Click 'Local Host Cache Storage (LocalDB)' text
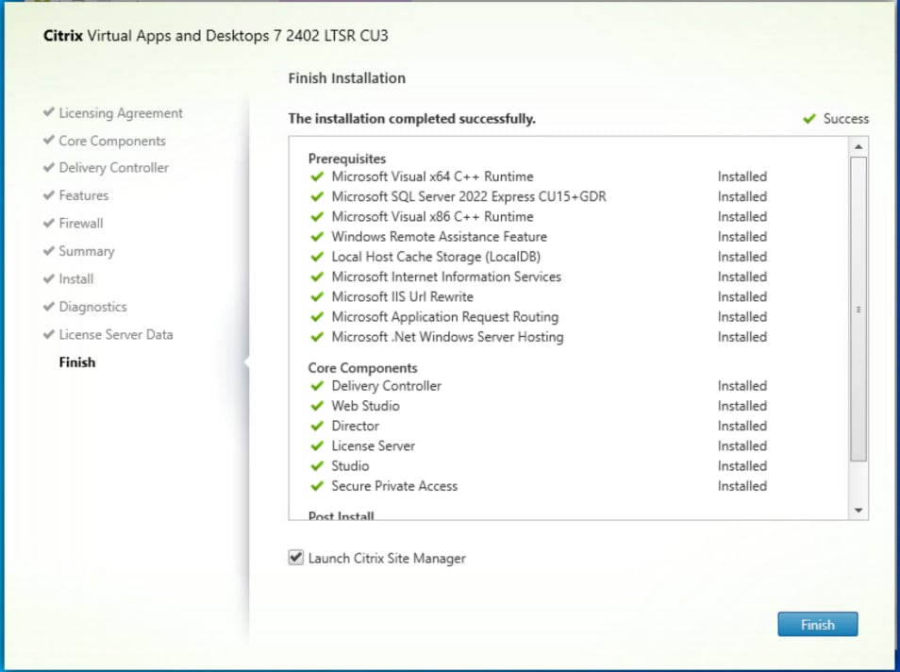The image size is (900, 672). click(436, 257)
